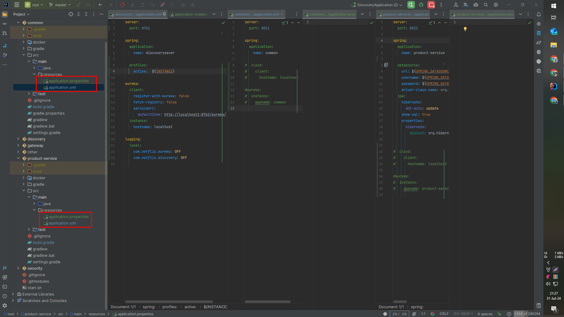564x317 pixels.
Task: Click the Update Project download arrow icon
Action: (x=133, y=5)
